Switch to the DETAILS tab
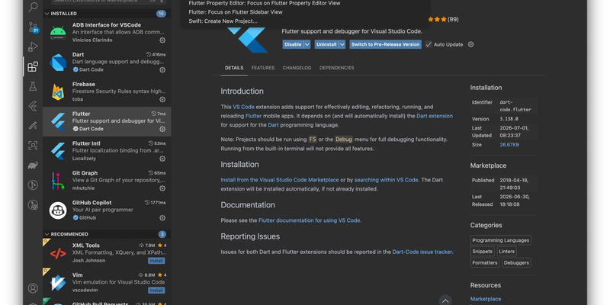Image resolution: width=610 pixels, height=305 pixels. [x=234, y=68]
